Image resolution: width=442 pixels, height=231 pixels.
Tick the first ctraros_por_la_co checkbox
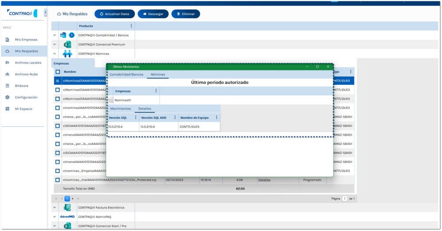(57, 117)
